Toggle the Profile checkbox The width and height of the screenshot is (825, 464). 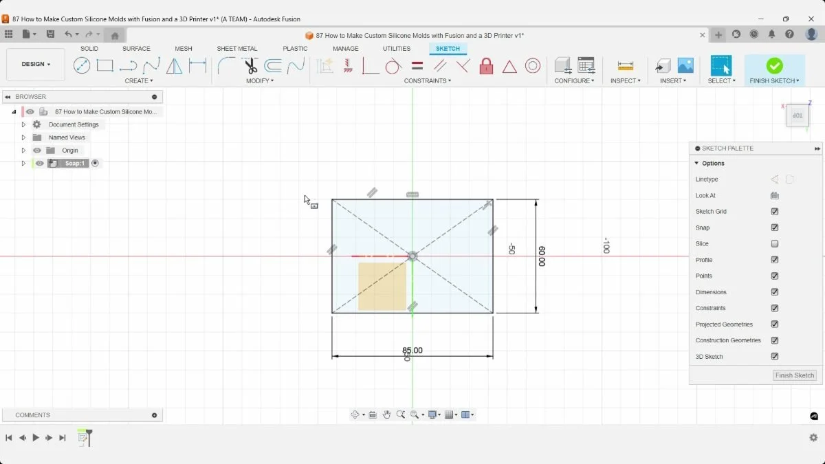[775, 260]
